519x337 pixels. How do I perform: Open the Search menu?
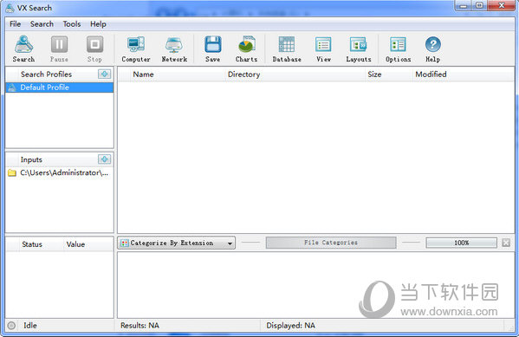pyautogui.click(x=42, y=24)
